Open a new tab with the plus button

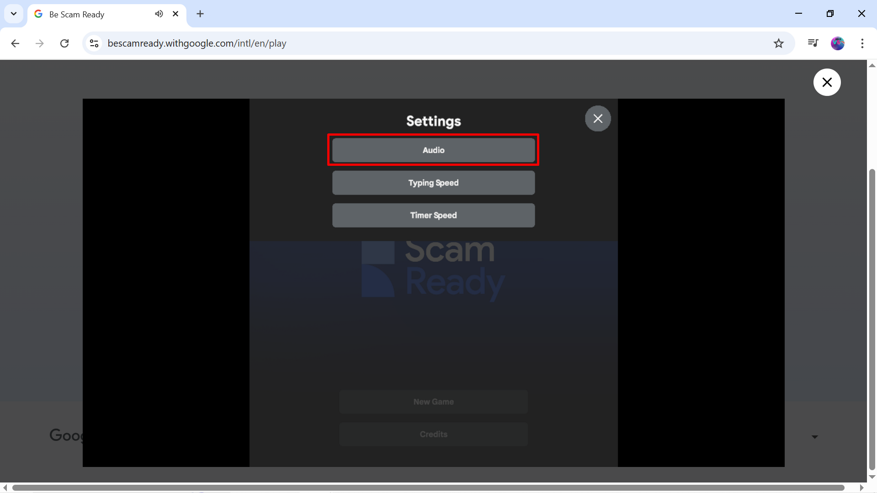[200, 14]
